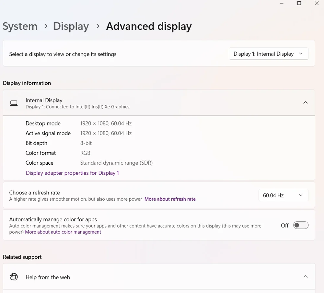This screenshot has height=293, width=324.
Task: Open More about auto color management link
Action: click(x=63, y=232)
